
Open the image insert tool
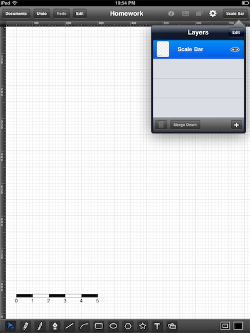172,326
